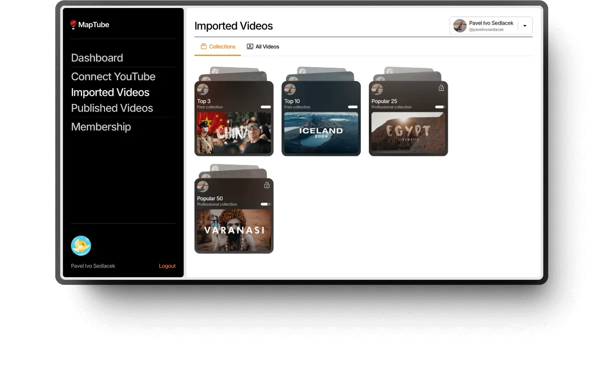The width and height of the screenshot is (603, 368).
Task: Click the channel avatar badge on Top 3
Action: pos(203,89)
